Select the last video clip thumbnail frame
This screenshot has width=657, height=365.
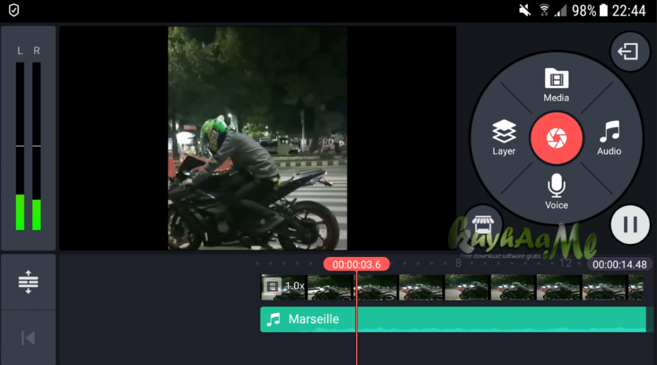click(x=635, y=287)
